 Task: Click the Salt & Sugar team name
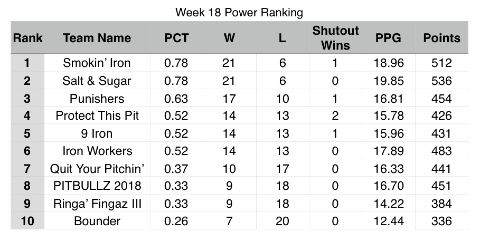pyautogui.click(x=97, y=81)
